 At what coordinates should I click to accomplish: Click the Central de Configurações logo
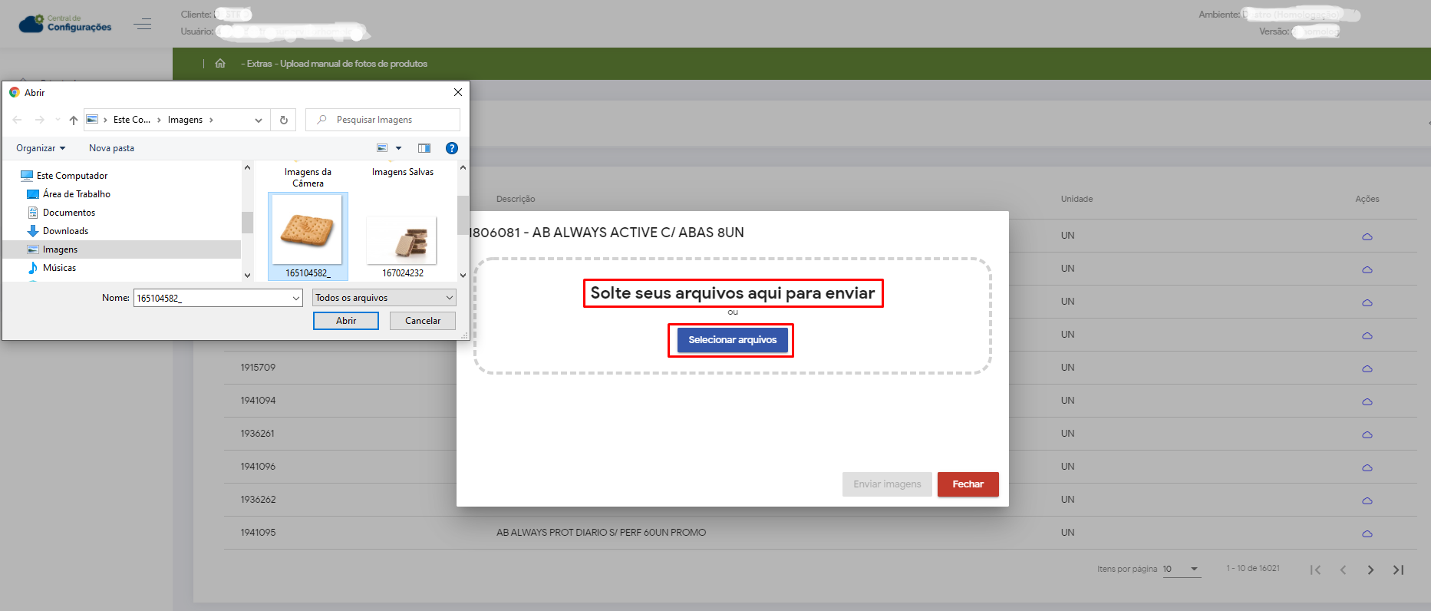coord(65,24)
